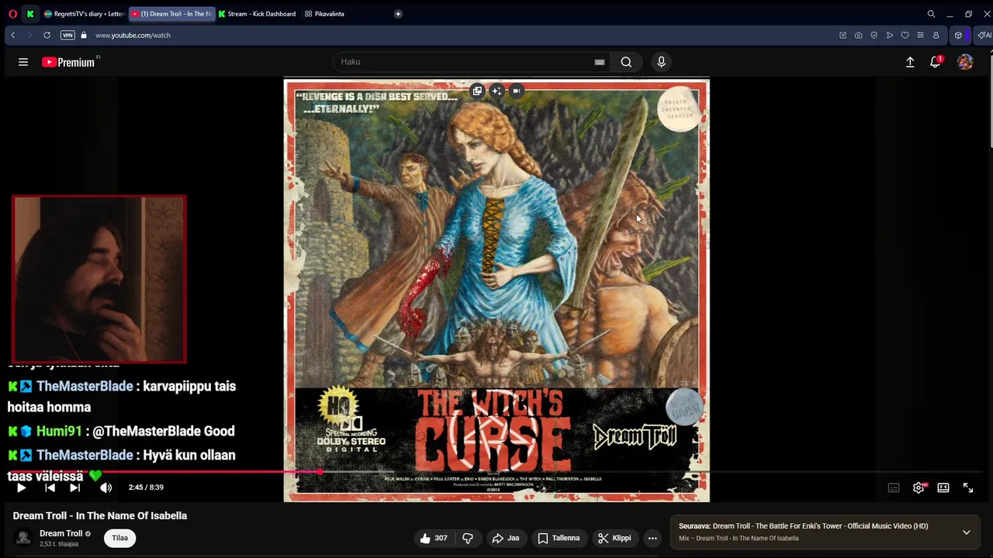This screenshot has height=558, width=993.
Task: Open the on-screen keyboard in the search box
Action: [600, 62]
